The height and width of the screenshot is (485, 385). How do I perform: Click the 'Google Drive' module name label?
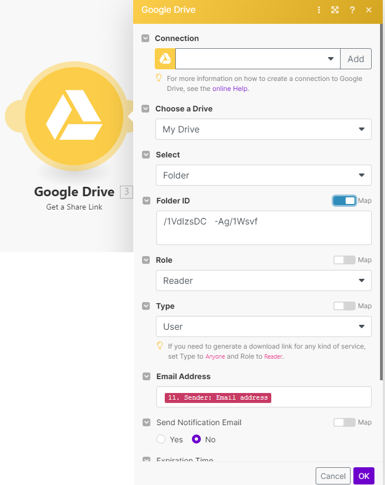pos(74,192)
